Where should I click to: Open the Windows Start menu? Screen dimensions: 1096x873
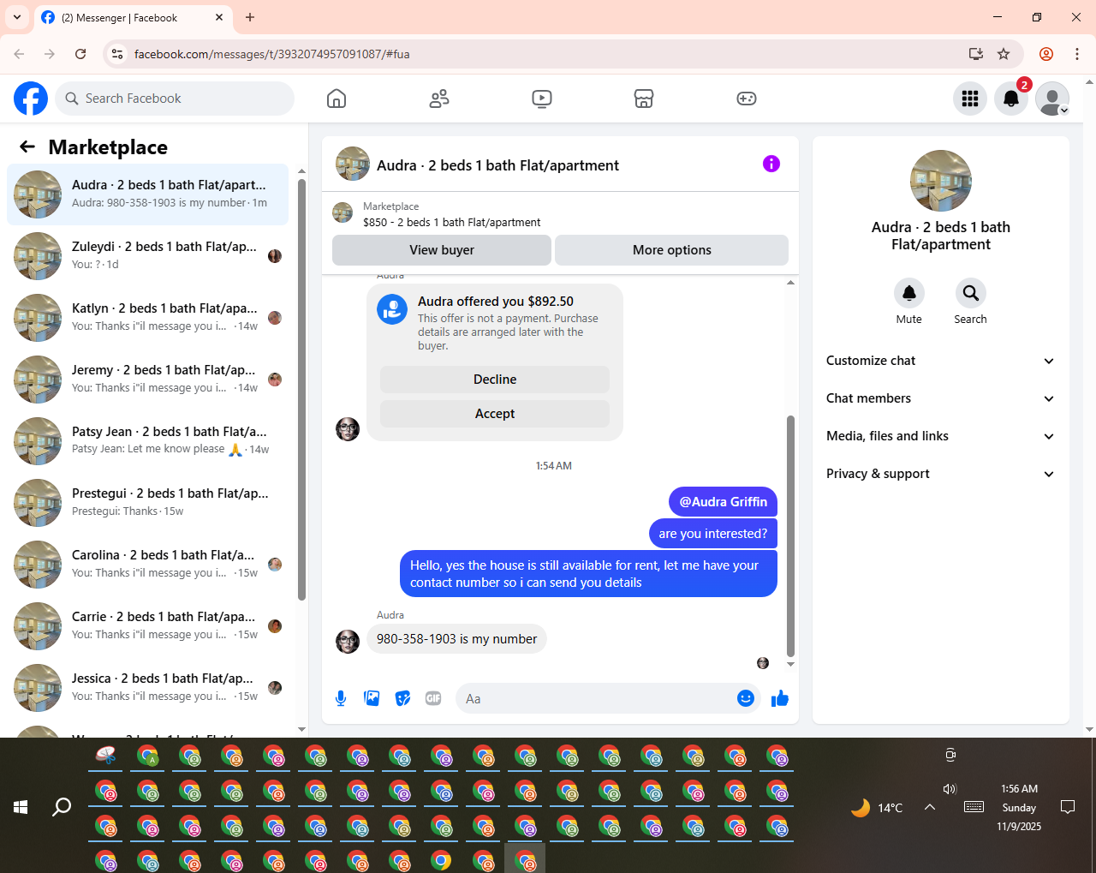click(x=21, y=807)
